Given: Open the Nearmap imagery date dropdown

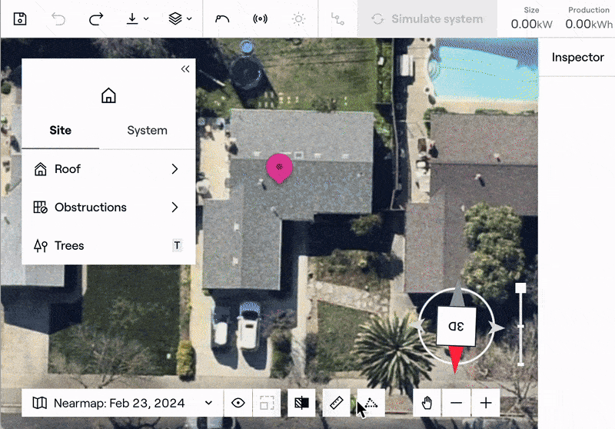Looking at the screenshot, I should [x=123, y=403].
